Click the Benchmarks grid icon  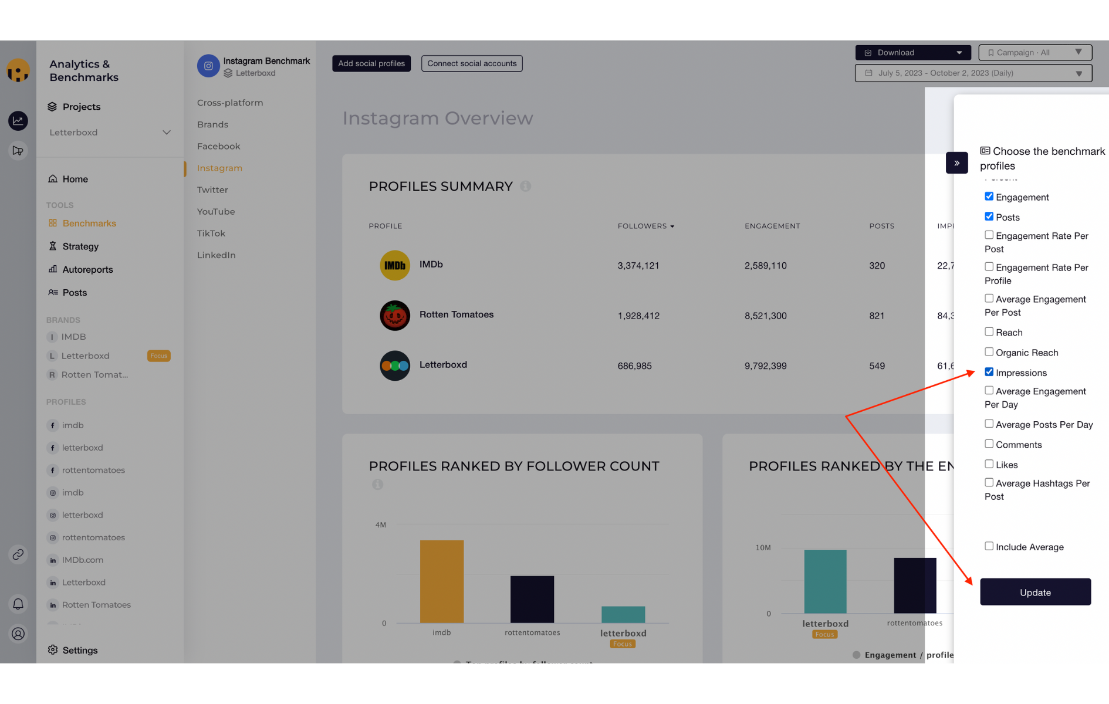tap(53, 223)
